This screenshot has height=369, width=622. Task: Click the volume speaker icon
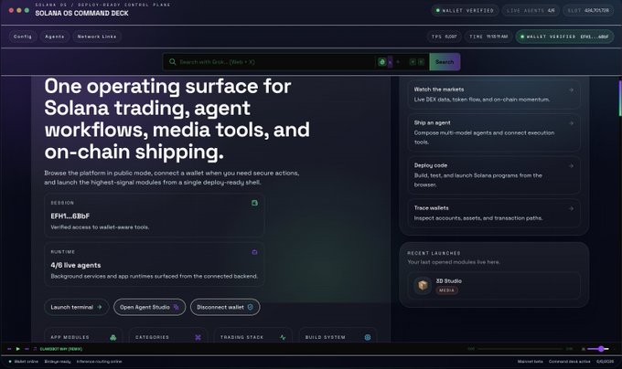click(x=584, y=349)
